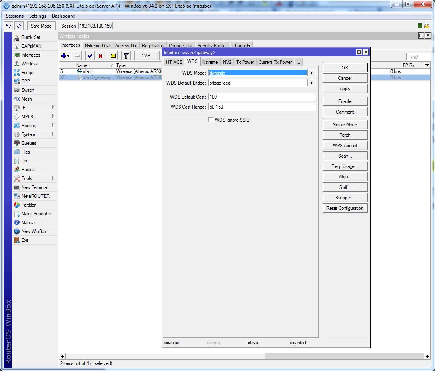Open Quick Set in the sidebar
The height and width of the screenshot is (371, 435).
[x=30, y=37]
